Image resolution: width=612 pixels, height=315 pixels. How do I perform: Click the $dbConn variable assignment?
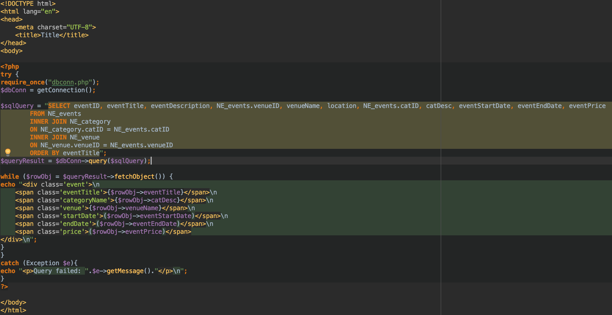tap(13, 90)
